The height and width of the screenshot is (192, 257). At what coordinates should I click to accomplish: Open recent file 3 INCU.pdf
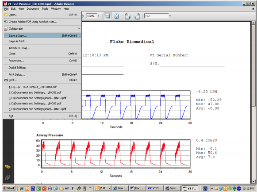[42, 98]
